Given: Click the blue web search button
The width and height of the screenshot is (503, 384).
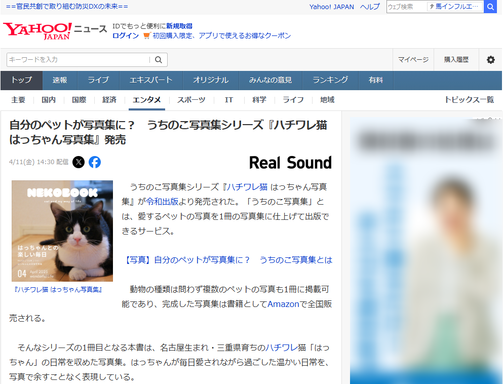Looking at the screenshot, I should (x=490, y=7).
